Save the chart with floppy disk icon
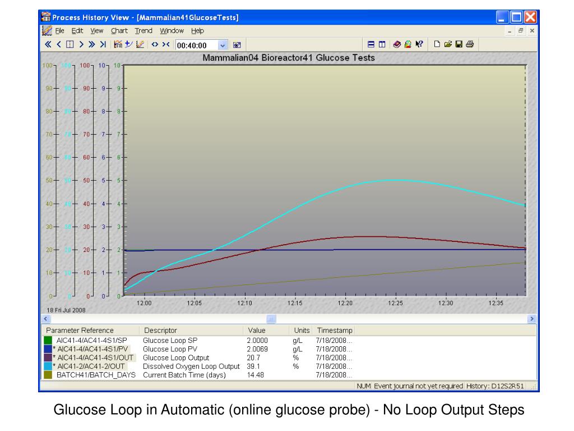This screenshot has height=431, width=574. click(x=459, y=44)
